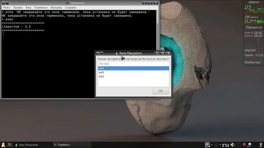Click the ru keyboard layout indicator
This screenshot has height=148, width=264.
click(x=226, y=145)
